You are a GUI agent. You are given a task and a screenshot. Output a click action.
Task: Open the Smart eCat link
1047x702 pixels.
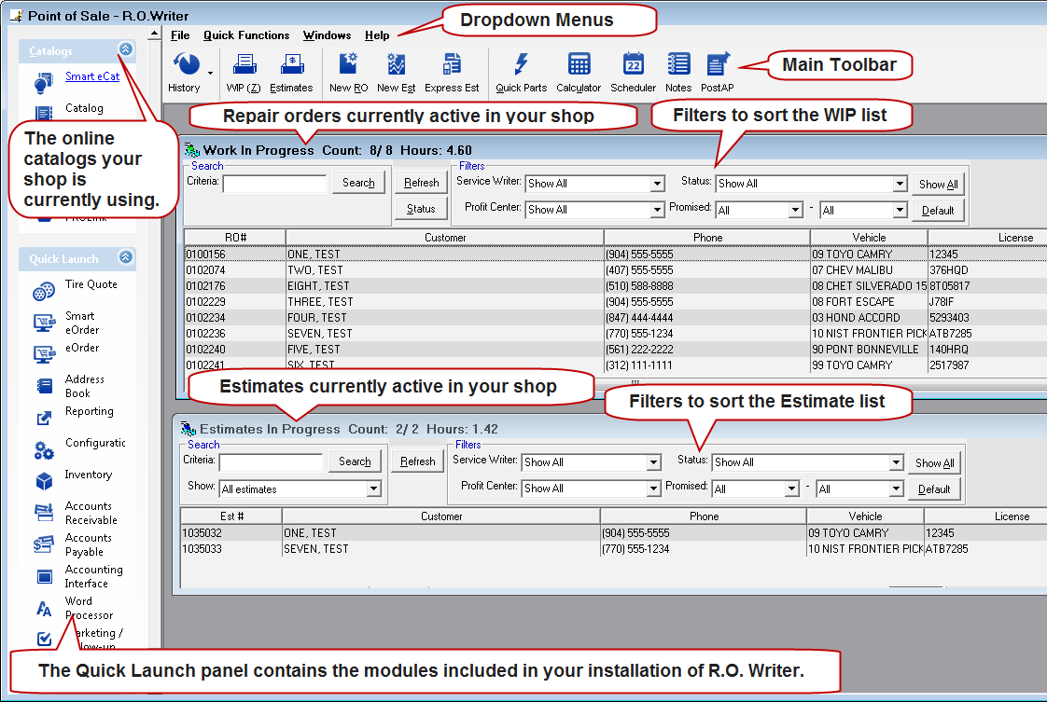[x=91, y=76]
